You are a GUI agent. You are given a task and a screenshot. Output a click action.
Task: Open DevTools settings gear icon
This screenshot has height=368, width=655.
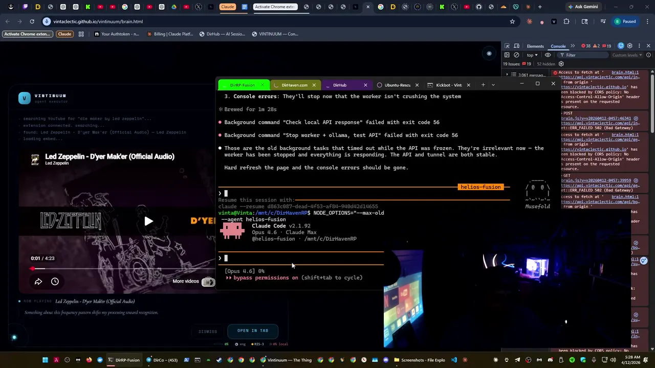click(630, 46)
